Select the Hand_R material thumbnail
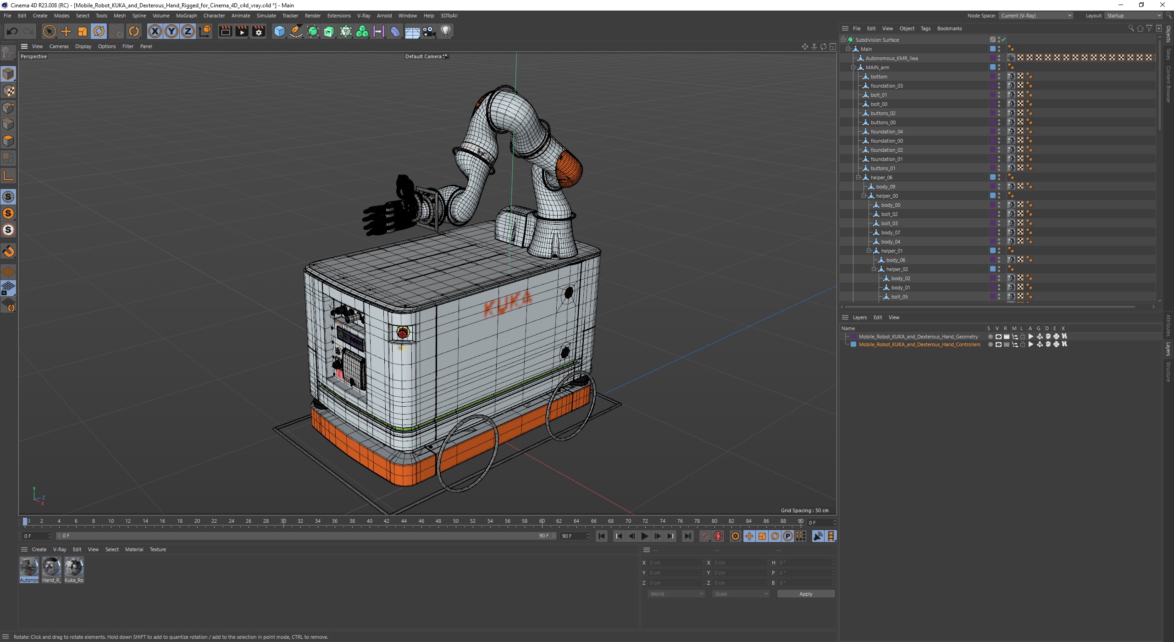Image resolution: width=1174 pixels, height=642 pixels. pos(51,570)
